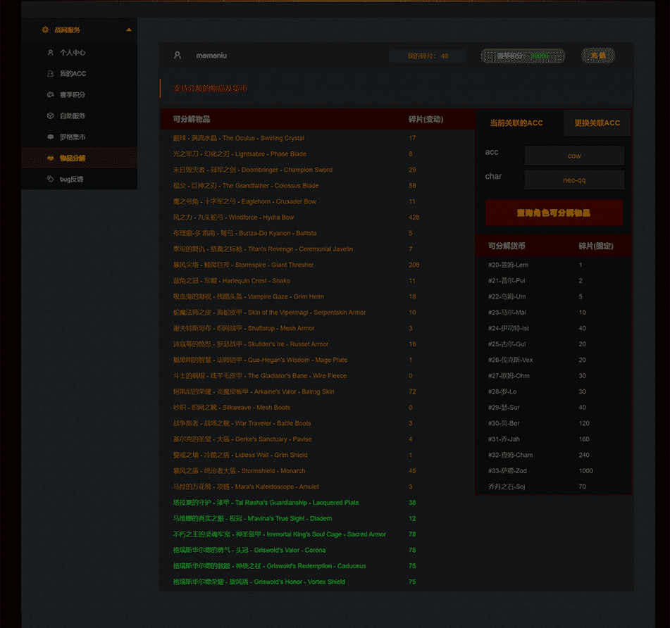Click the user avatar icon beside memeniu
This screenshot has height=628, width=670.
[178, 56]
